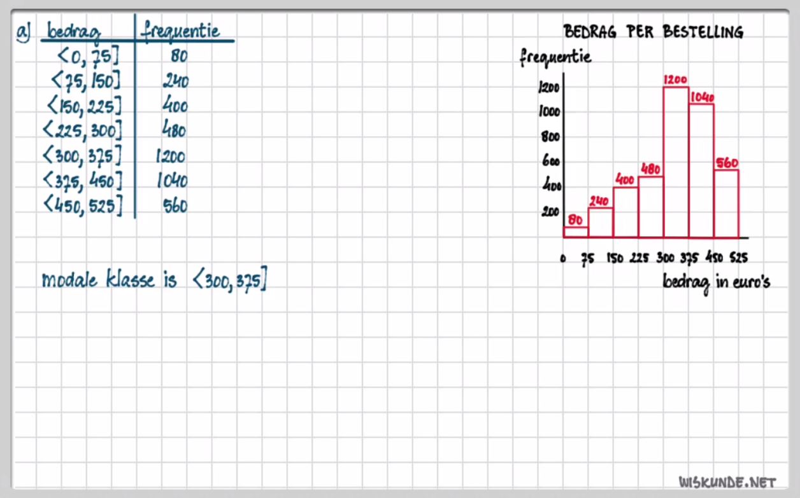The height and width of the screenshot is (498, 800).
Task: Click the histogram bar for 450–525
Action: click(x=726, y=204)
